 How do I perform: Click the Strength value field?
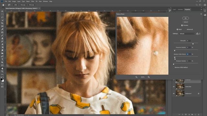(x=189, y=41)
